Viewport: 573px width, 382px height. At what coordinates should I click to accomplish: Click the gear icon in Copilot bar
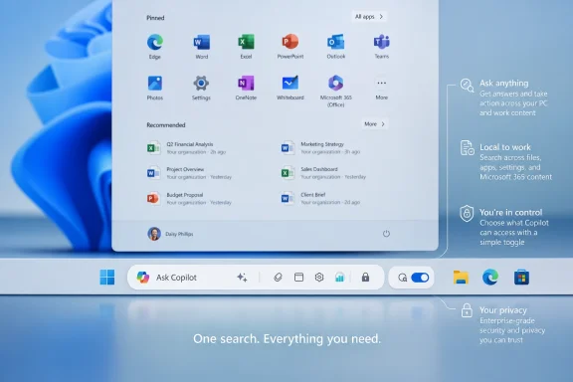[x=319, y=278]
